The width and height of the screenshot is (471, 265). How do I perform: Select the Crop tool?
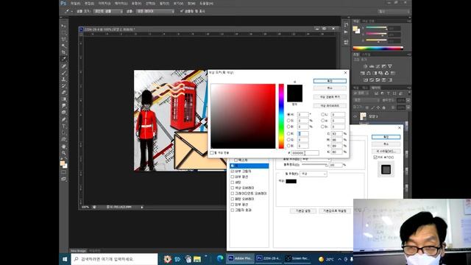click(64, 52)
